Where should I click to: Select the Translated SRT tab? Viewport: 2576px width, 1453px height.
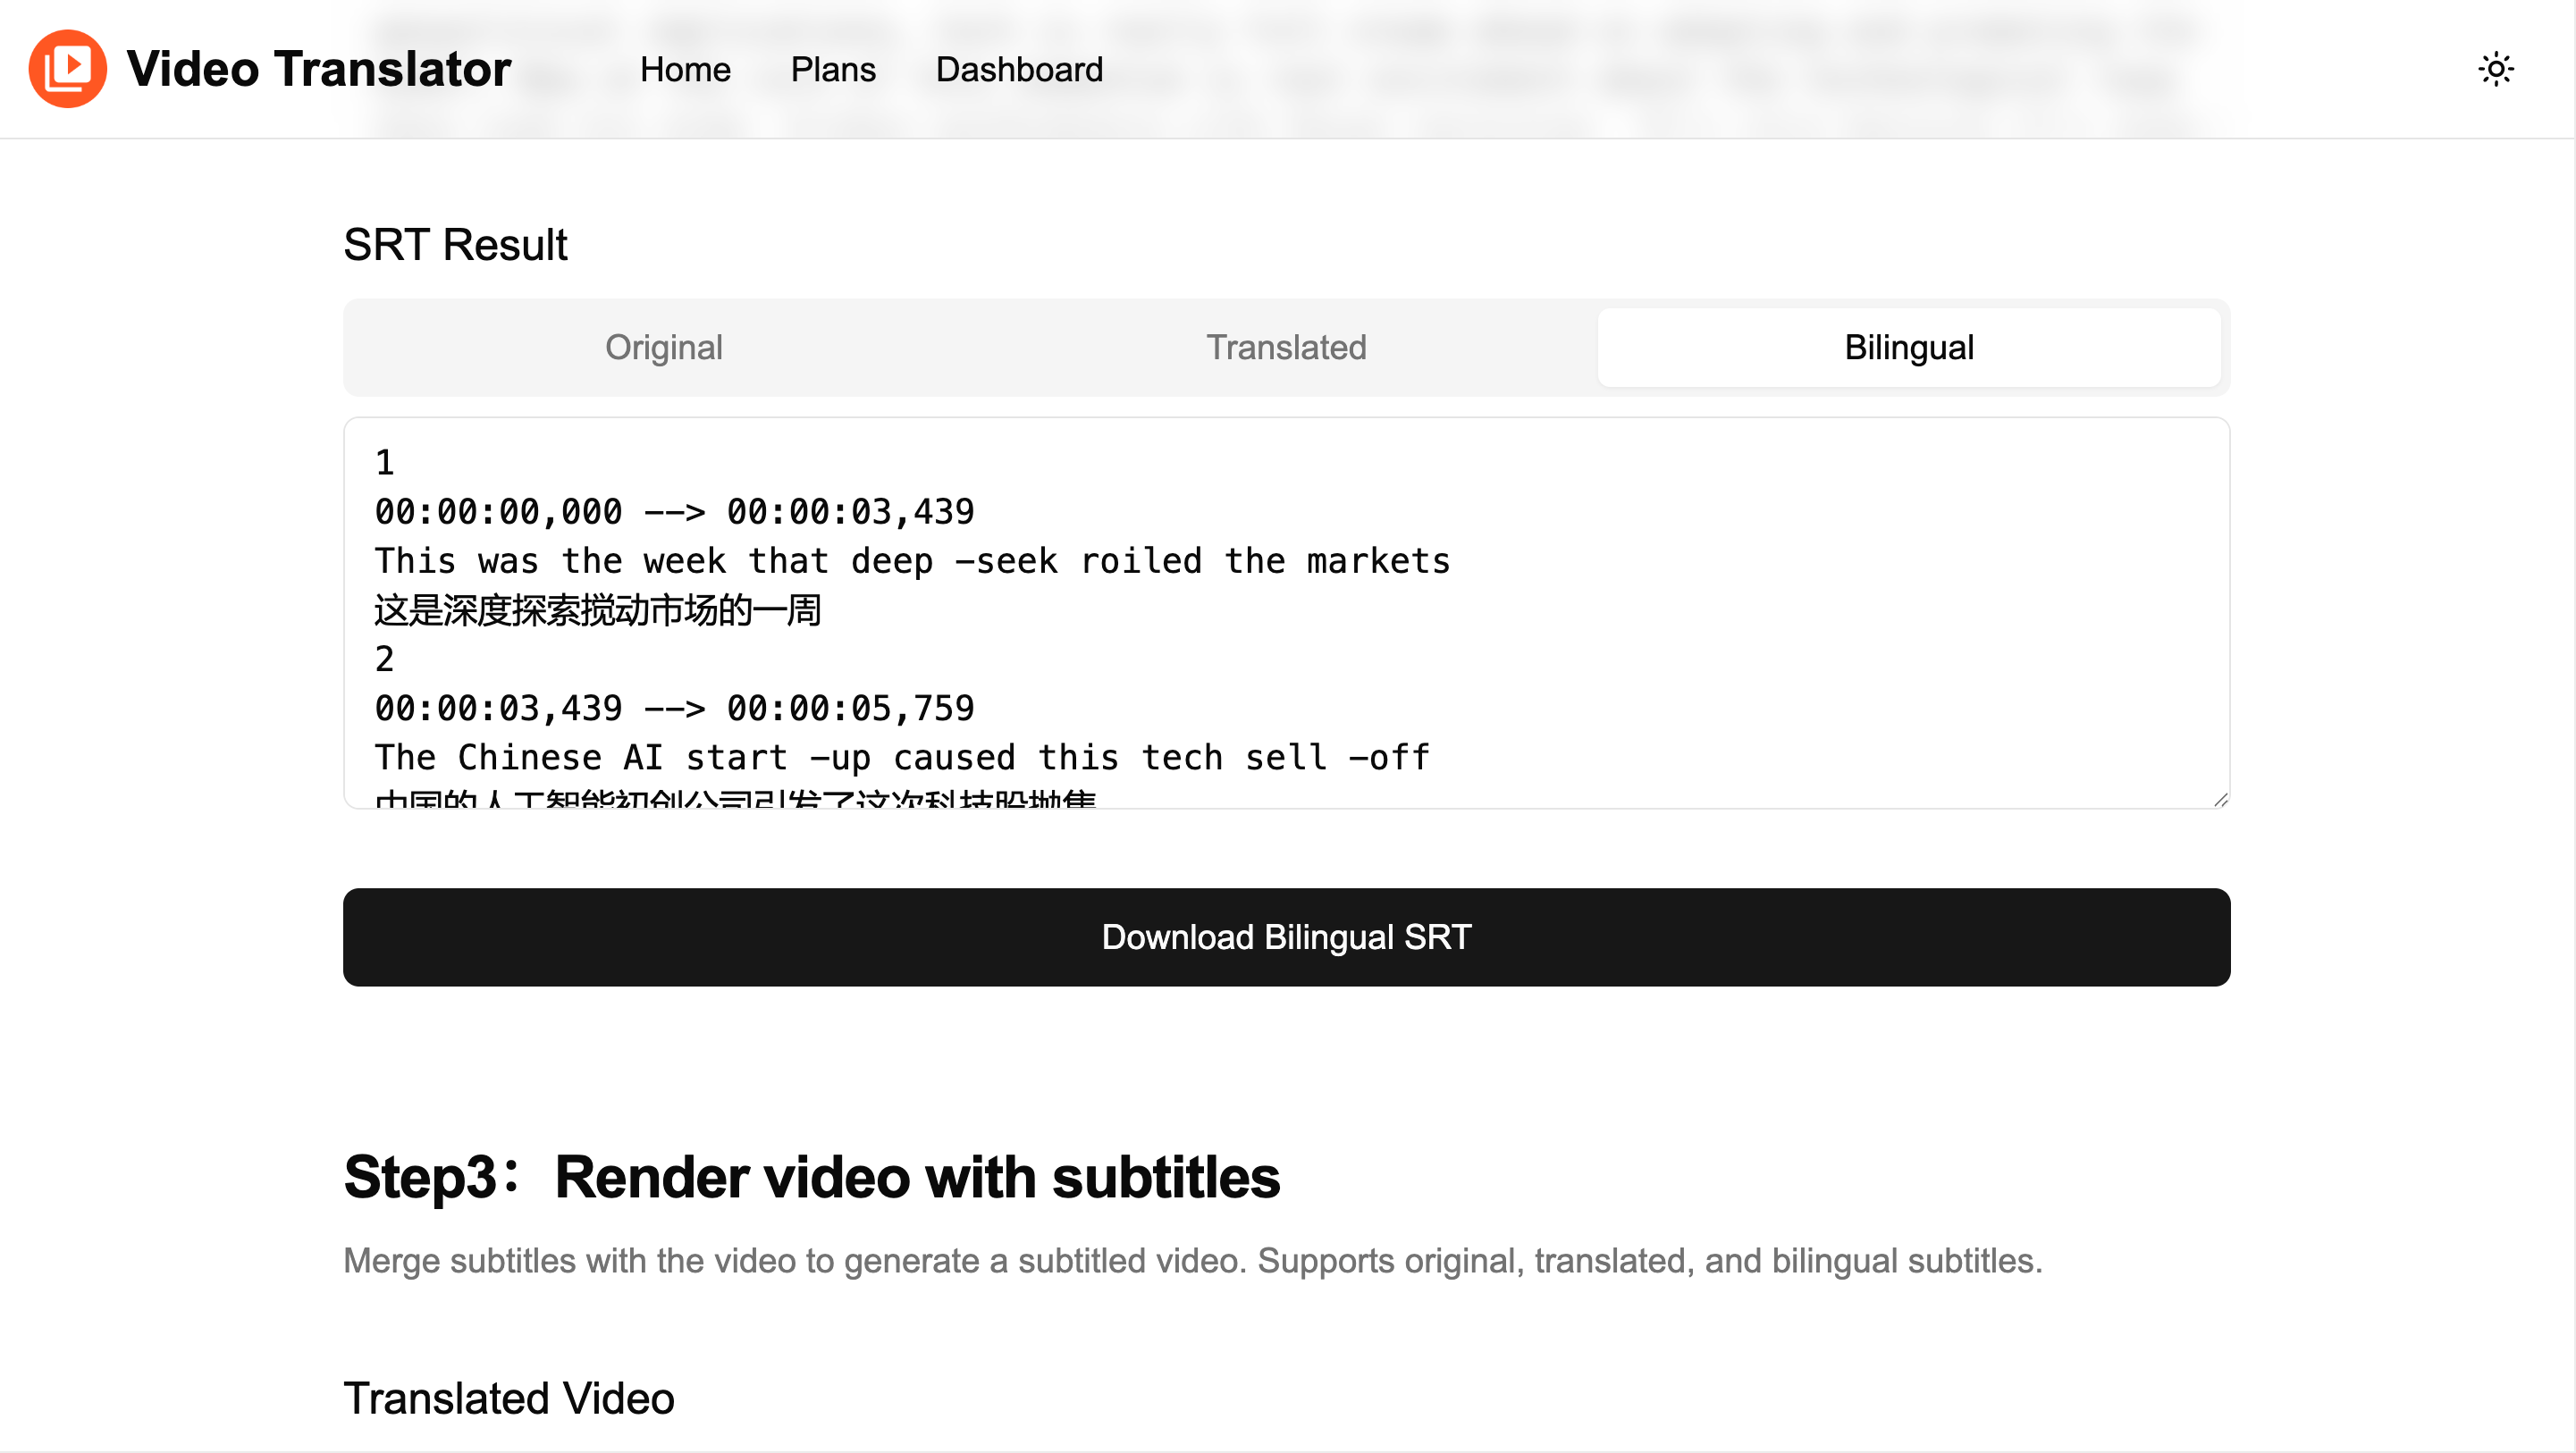tap(1285, 347)
